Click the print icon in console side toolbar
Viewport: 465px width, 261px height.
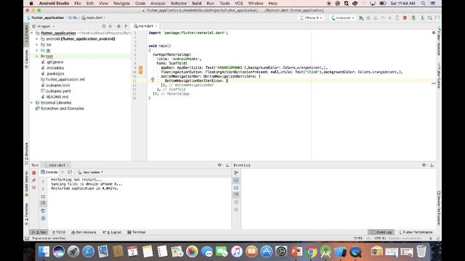(43, 211)
